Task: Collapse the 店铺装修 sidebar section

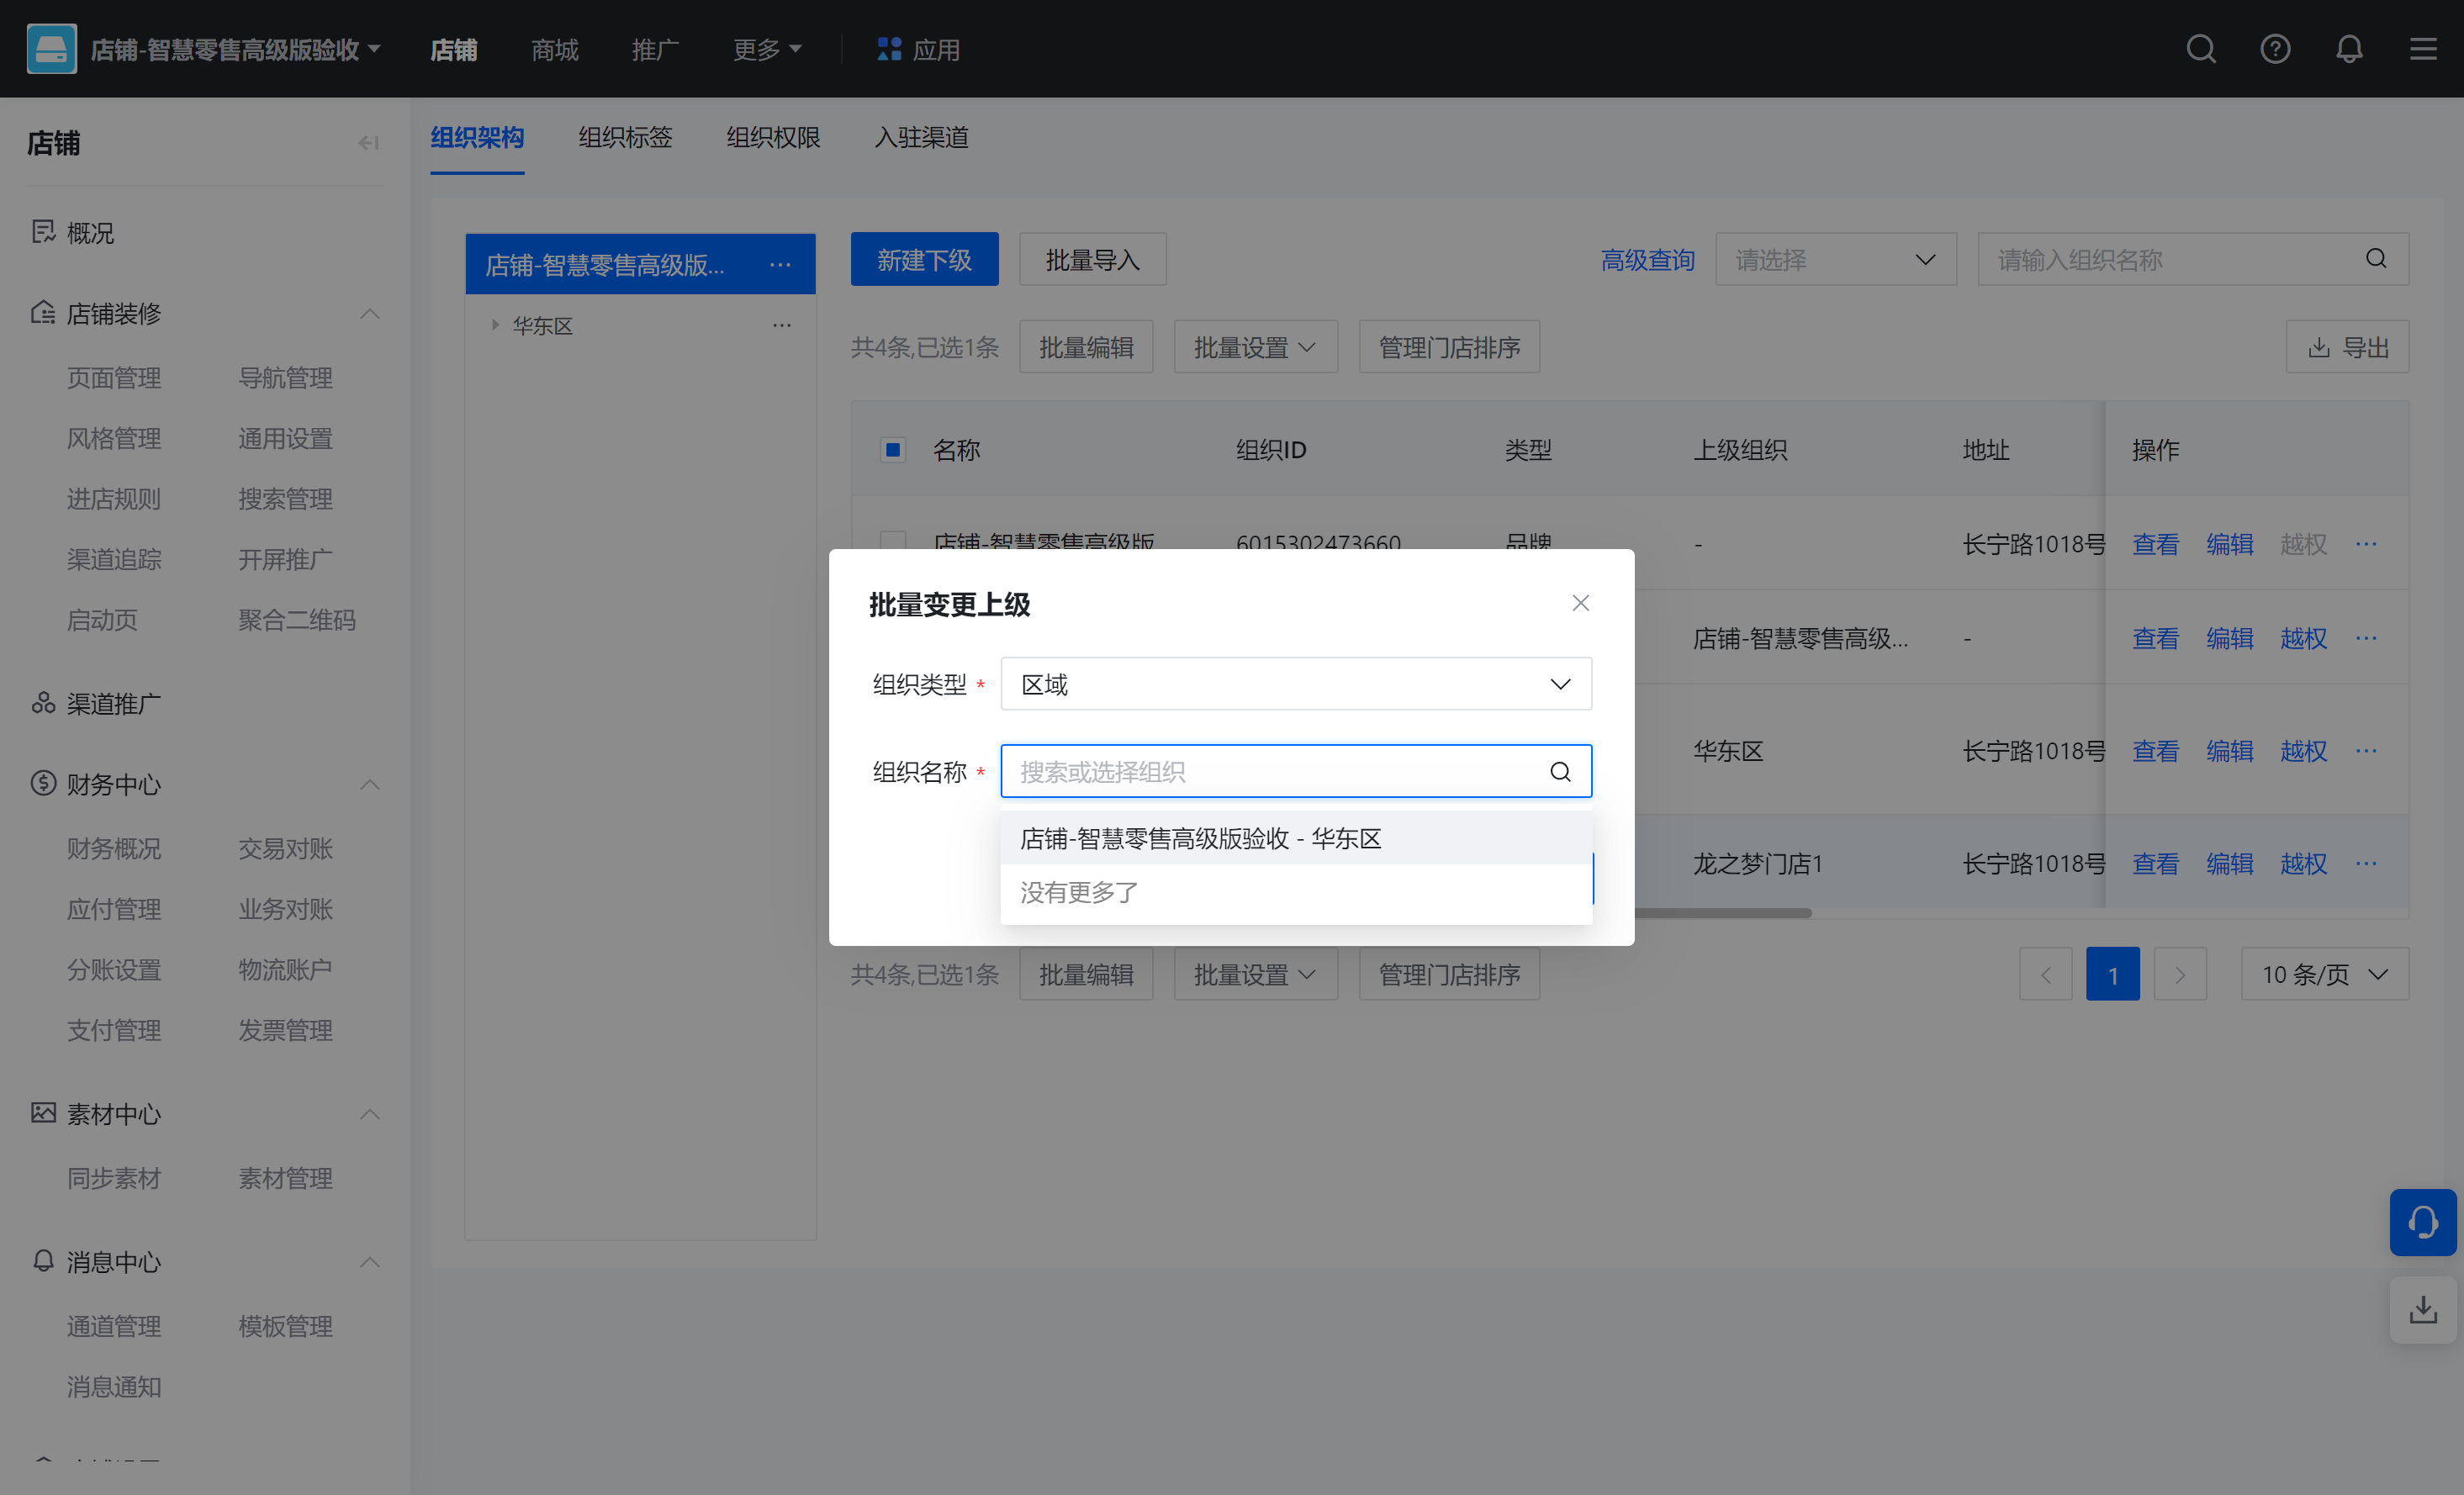Action: point(370,313)
